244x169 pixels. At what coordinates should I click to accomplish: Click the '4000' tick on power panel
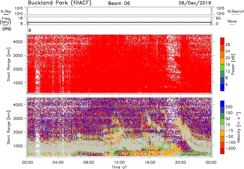click(18, 42)
